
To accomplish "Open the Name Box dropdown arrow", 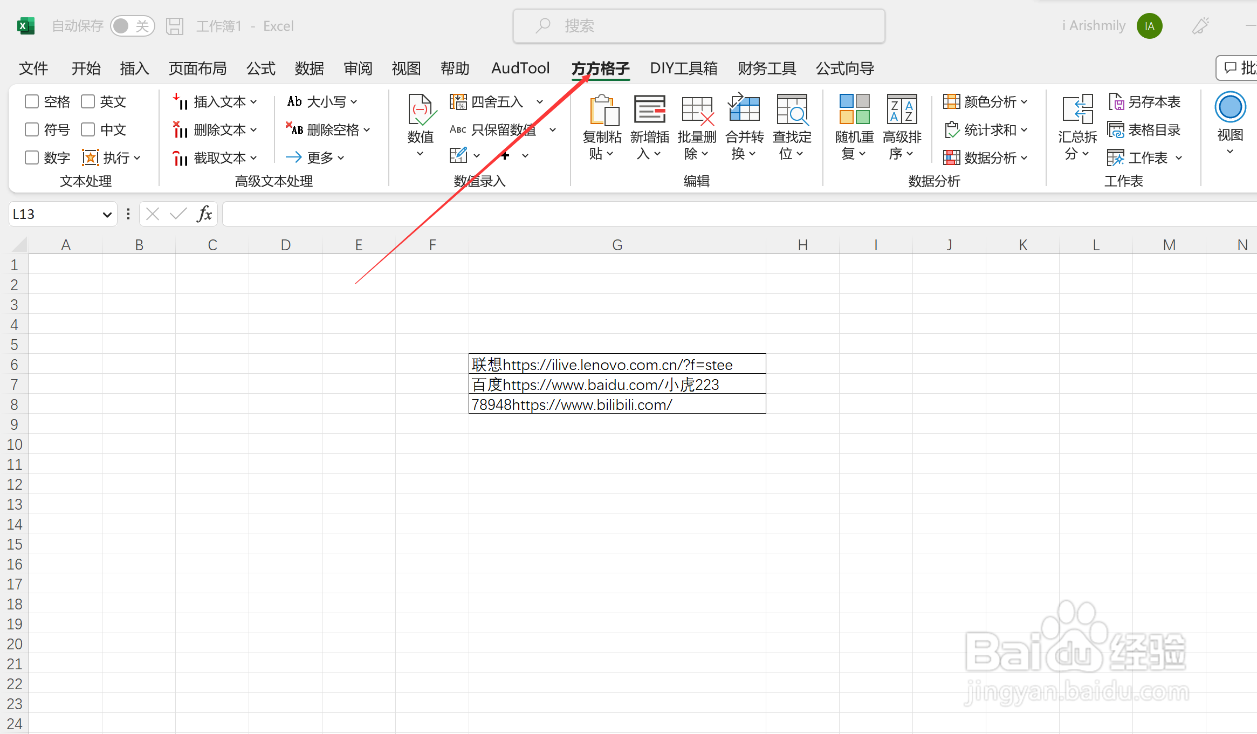I will [107, 215].
